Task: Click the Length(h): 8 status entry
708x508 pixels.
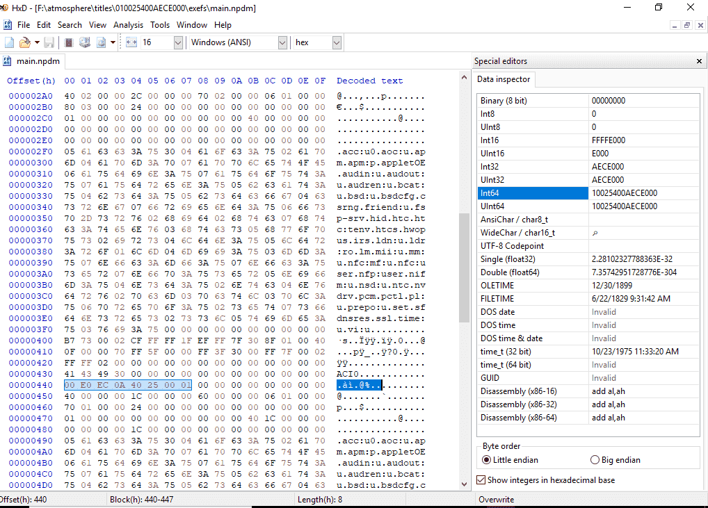Action: pos(320,500)
